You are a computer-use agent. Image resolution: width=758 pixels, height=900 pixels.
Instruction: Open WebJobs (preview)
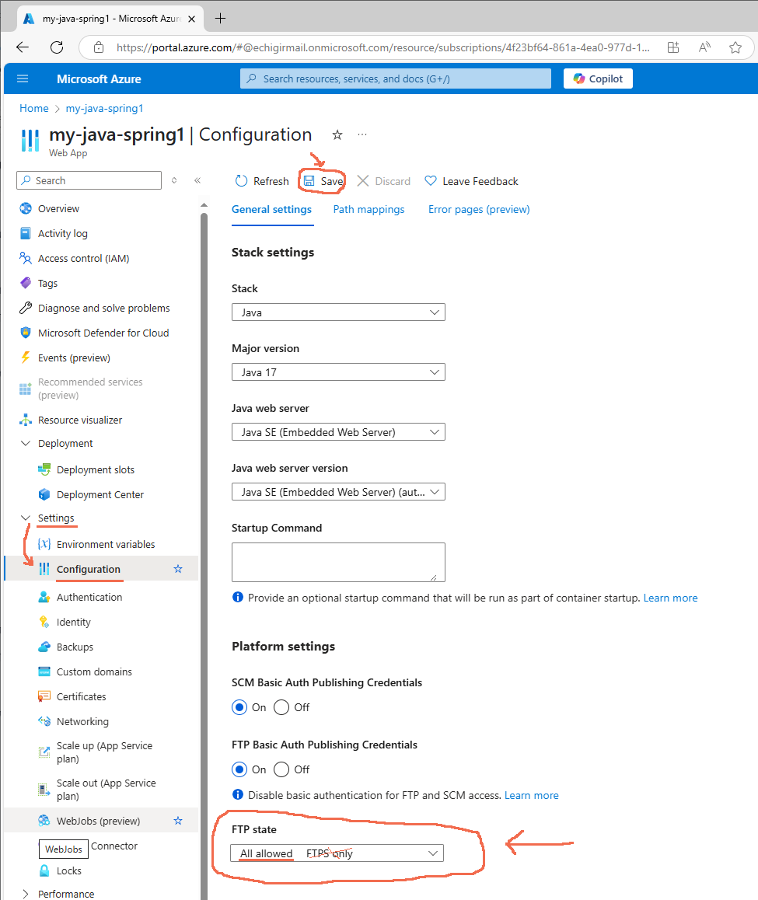point(98,821)
